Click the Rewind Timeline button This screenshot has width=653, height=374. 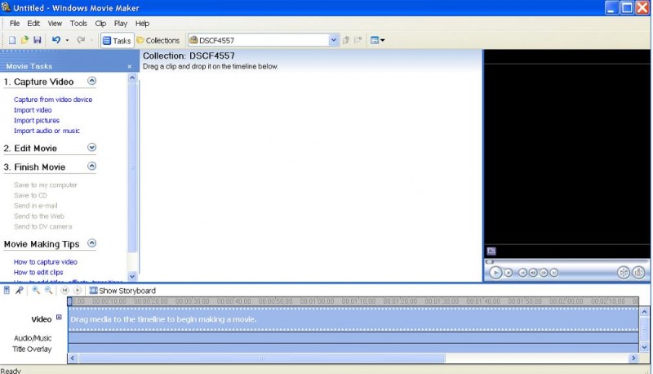64,290
